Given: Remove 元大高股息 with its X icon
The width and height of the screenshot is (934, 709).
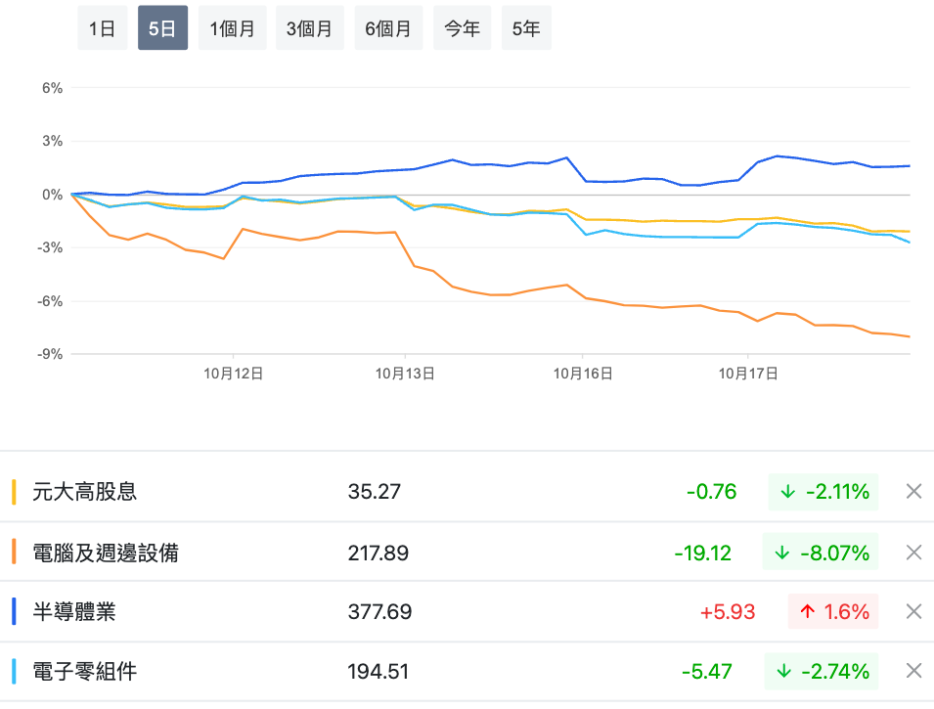Looking at the screenshot, I should pos(913,492).
